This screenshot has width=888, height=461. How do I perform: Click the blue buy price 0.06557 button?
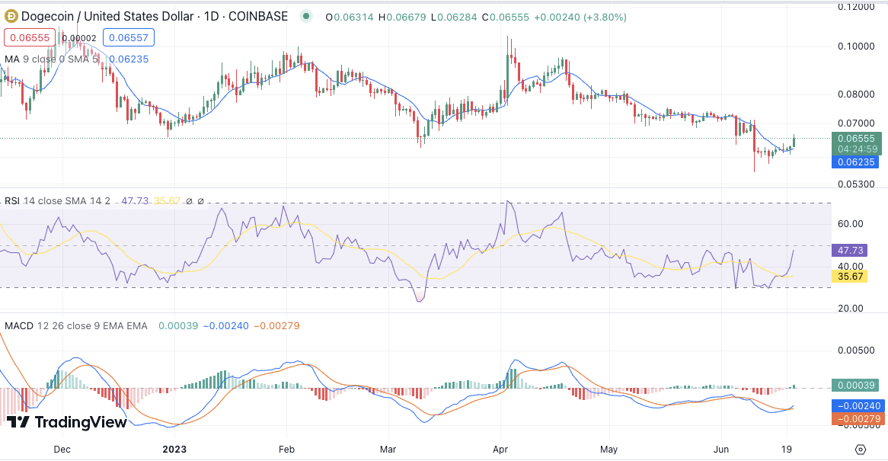(x=129, y=38)
